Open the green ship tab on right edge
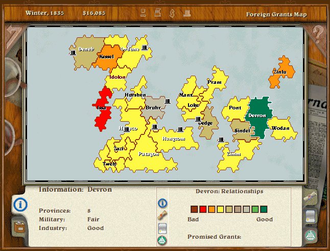 pos(311,235)
